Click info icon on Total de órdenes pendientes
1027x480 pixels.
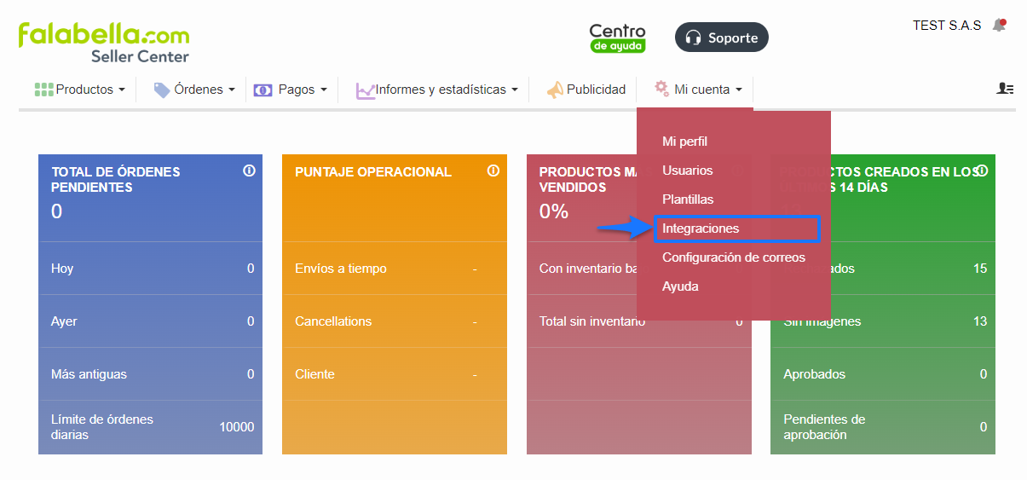(x=249, y=171)
